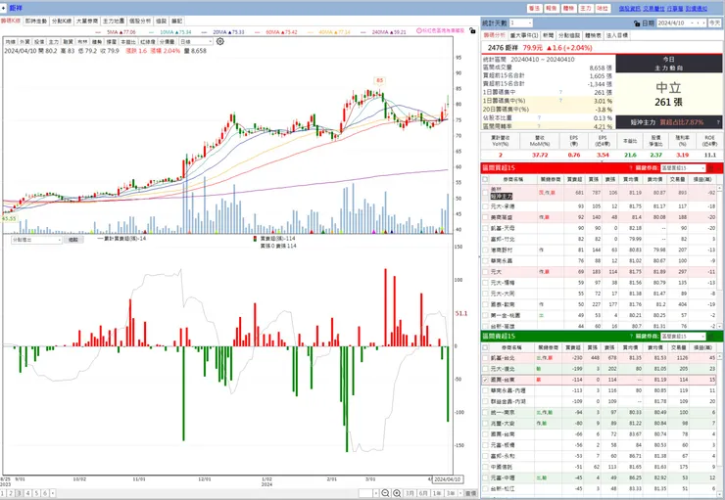Click help icon beside 佔股本比重
The image size is (725, 500).
[x=539, y=117]
